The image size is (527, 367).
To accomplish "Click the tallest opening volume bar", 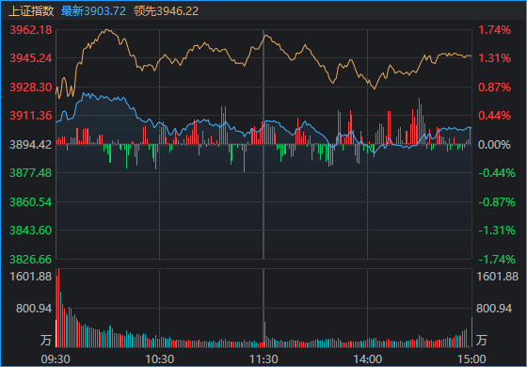I will coord(58,308).
